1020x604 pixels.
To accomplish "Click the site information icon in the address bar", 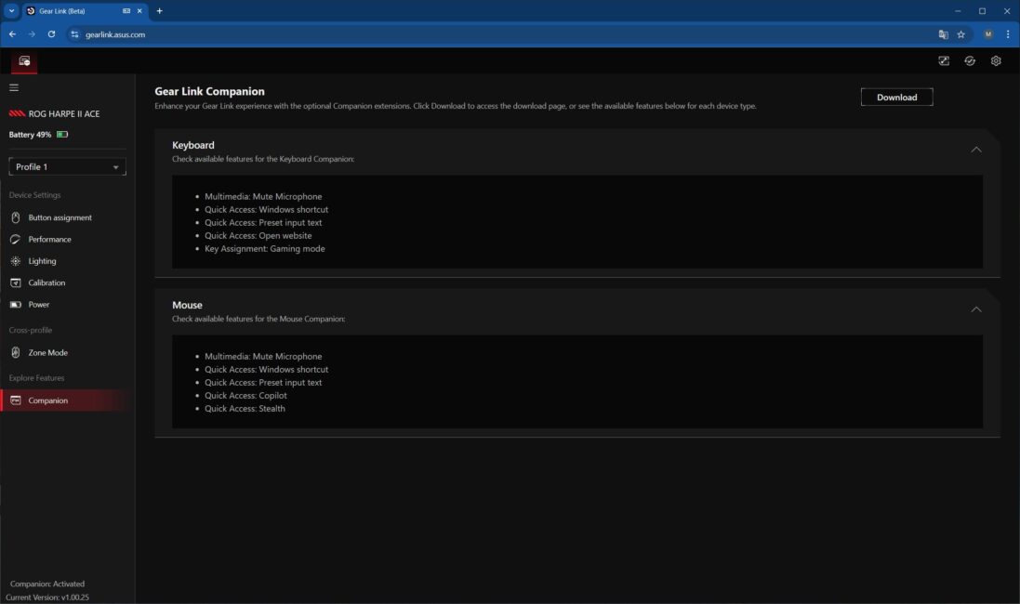I will [74, 34].
